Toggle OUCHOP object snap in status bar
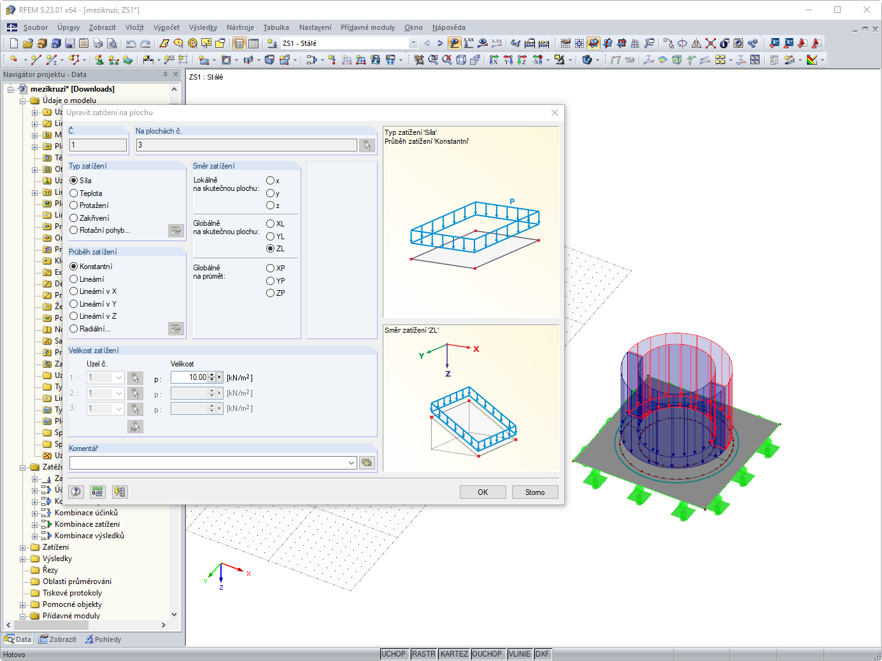 487,654
